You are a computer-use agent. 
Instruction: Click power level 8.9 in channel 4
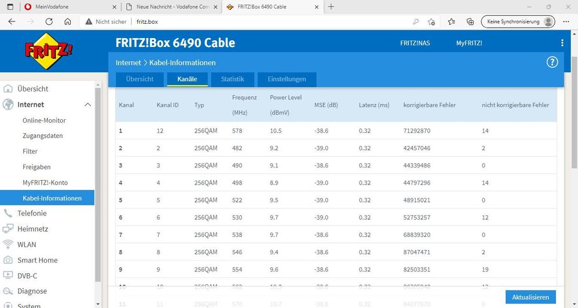click(274, 183)
